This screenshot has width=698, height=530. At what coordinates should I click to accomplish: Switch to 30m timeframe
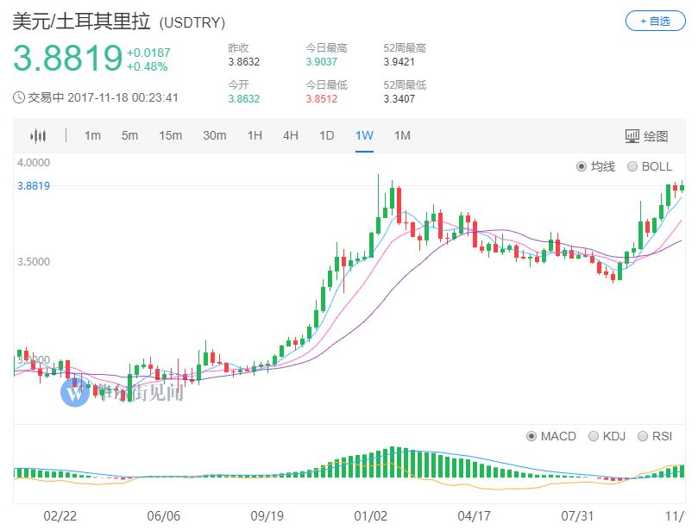(215, 135)
